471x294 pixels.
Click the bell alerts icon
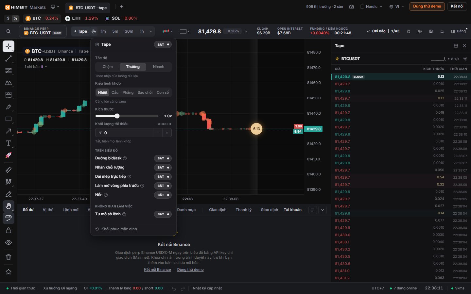pos(442,31)
